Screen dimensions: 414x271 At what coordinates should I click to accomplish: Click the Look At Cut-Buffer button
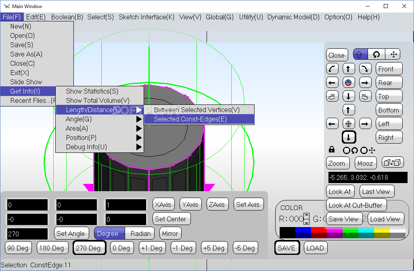coord(356,205)
